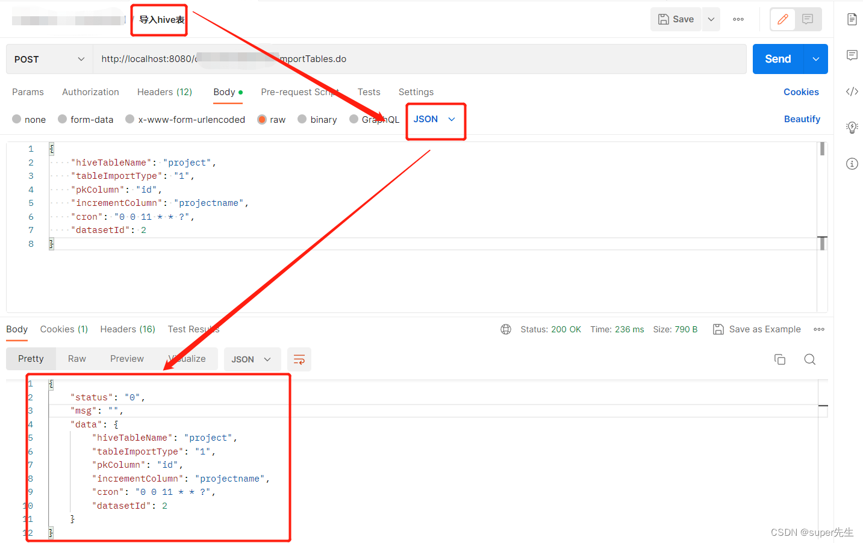Click the "datasetId" line in request body

(108, 230)
